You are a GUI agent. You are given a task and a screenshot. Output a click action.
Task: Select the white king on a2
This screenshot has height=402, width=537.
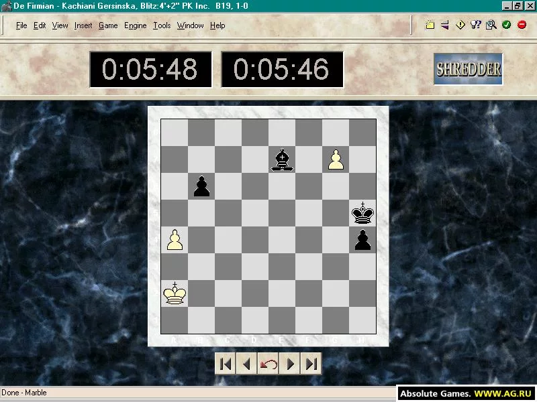(x=175, y=293)
